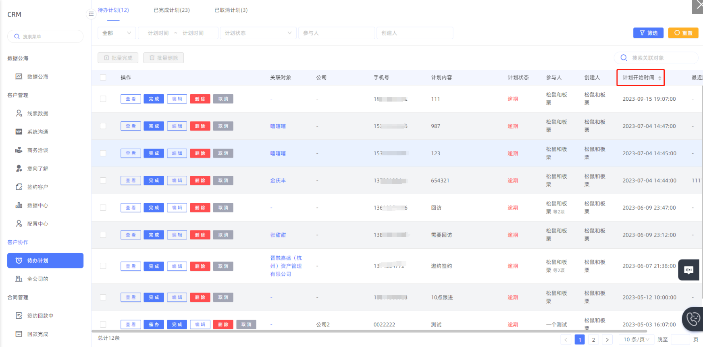Toggle the select-all checkbox in table header
The image size is (703, 347).
click(103, 77)
